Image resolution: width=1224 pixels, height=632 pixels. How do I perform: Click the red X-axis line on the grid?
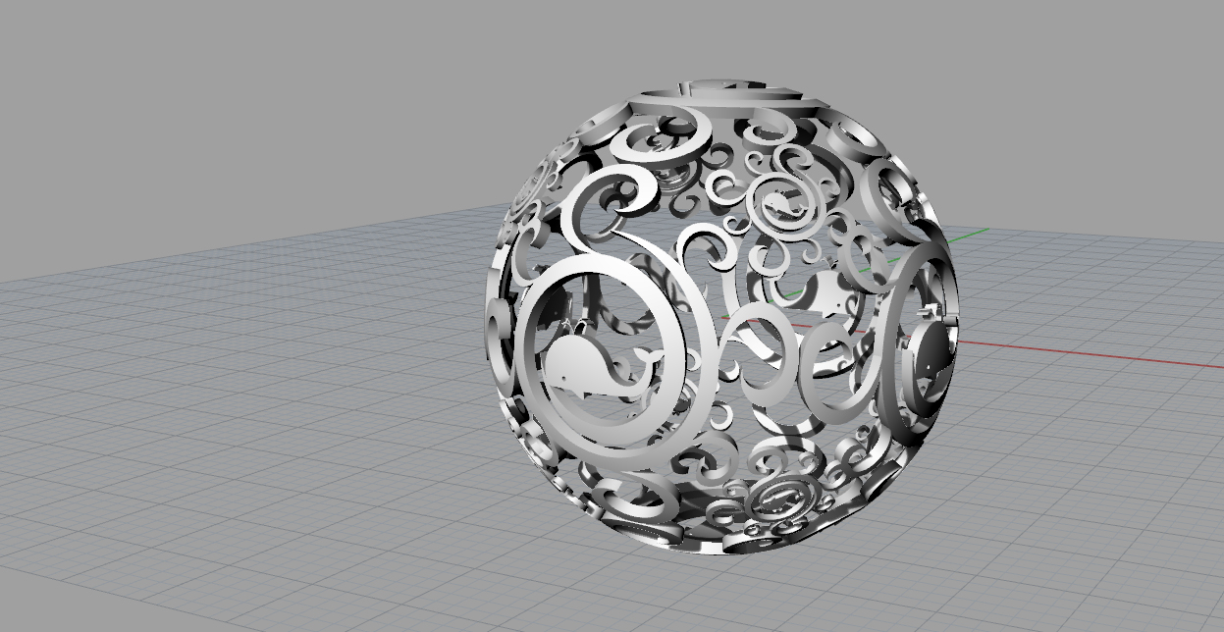coord(1090,353)
